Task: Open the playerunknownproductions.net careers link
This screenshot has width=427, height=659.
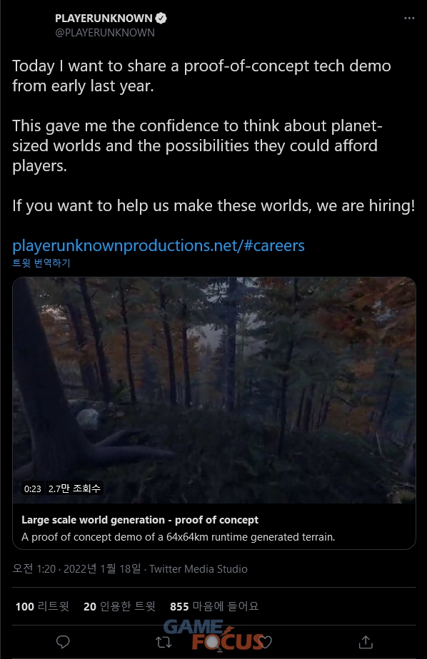Action: click(x=159, y=245)
